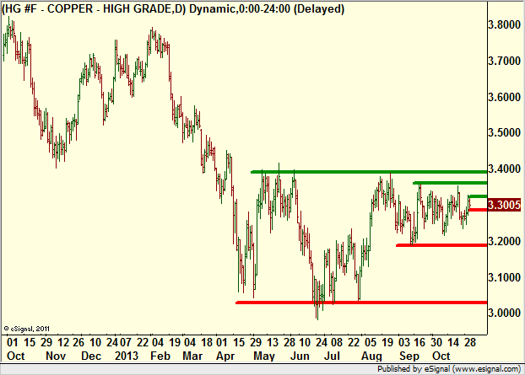525x375 pixels.
Task: Select the green resistance line near 3.36
Action: (450, 183)
